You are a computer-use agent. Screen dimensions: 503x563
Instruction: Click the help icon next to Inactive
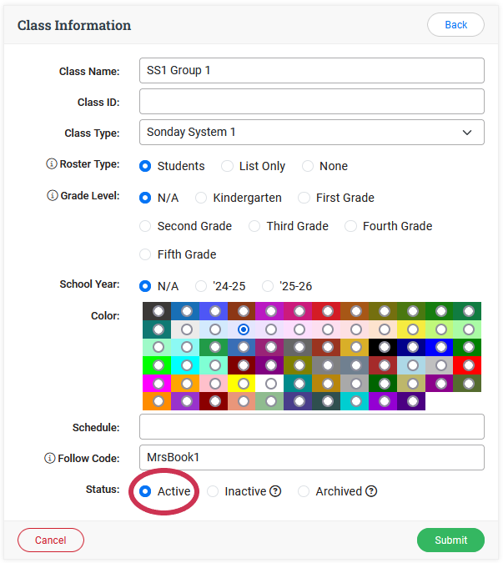pos(275,491)
